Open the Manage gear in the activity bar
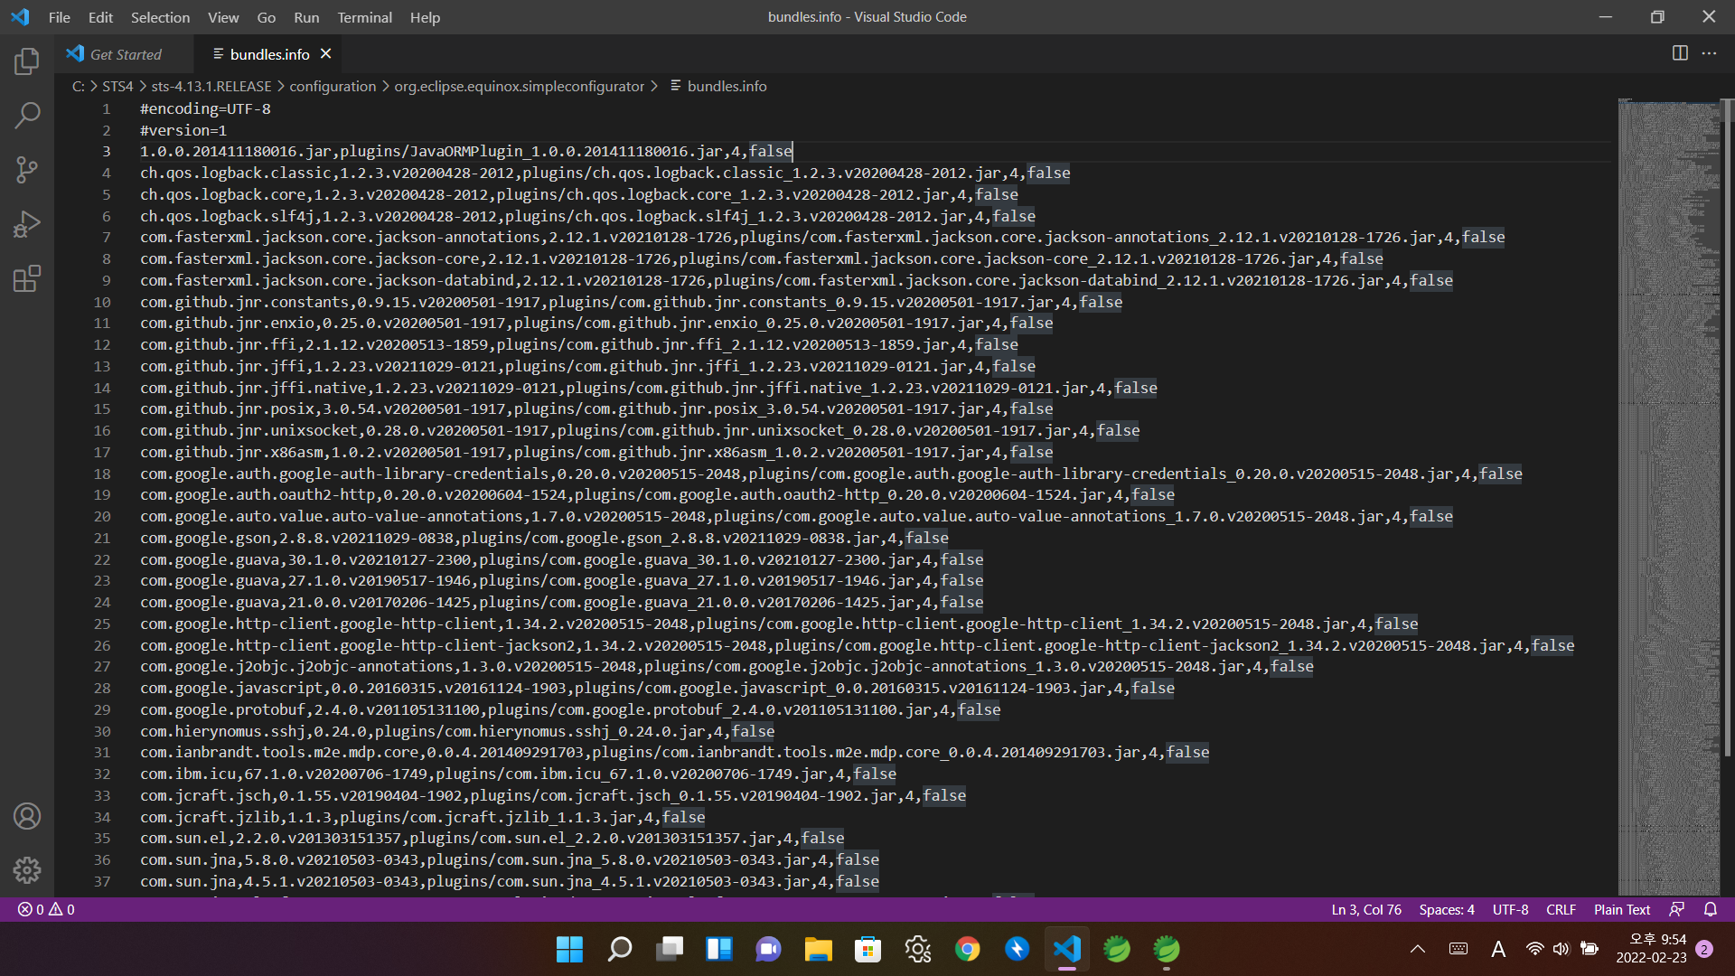 coord(27,870)
